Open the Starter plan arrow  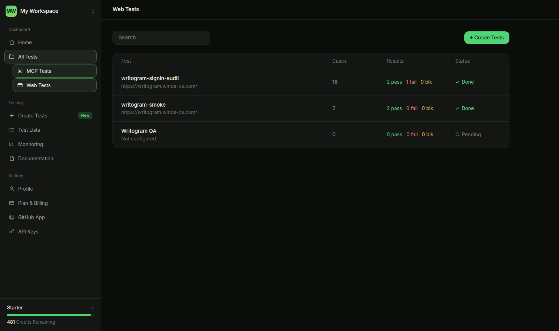[x=92, y=308]
